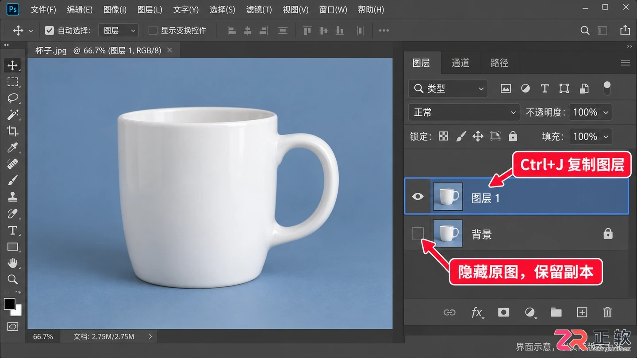Select the Magic Wand tool

[12, 115]
